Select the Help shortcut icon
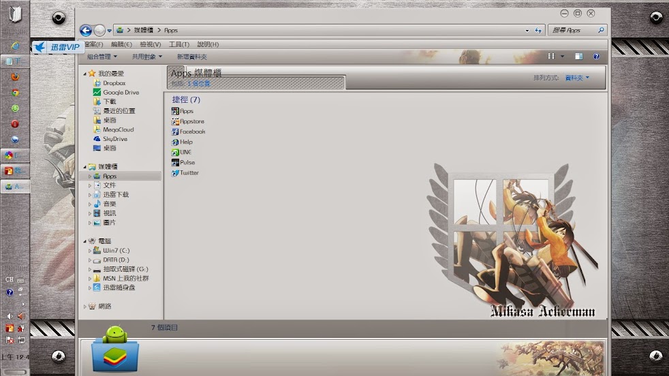Image resolution: width=669 pixels, height=376 pixels. point(175,142)
